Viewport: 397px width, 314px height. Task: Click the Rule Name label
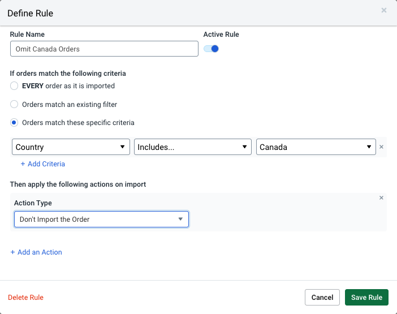tap(27, 35)
